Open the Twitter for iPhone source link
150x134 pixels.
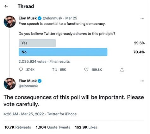coord(62,114)
